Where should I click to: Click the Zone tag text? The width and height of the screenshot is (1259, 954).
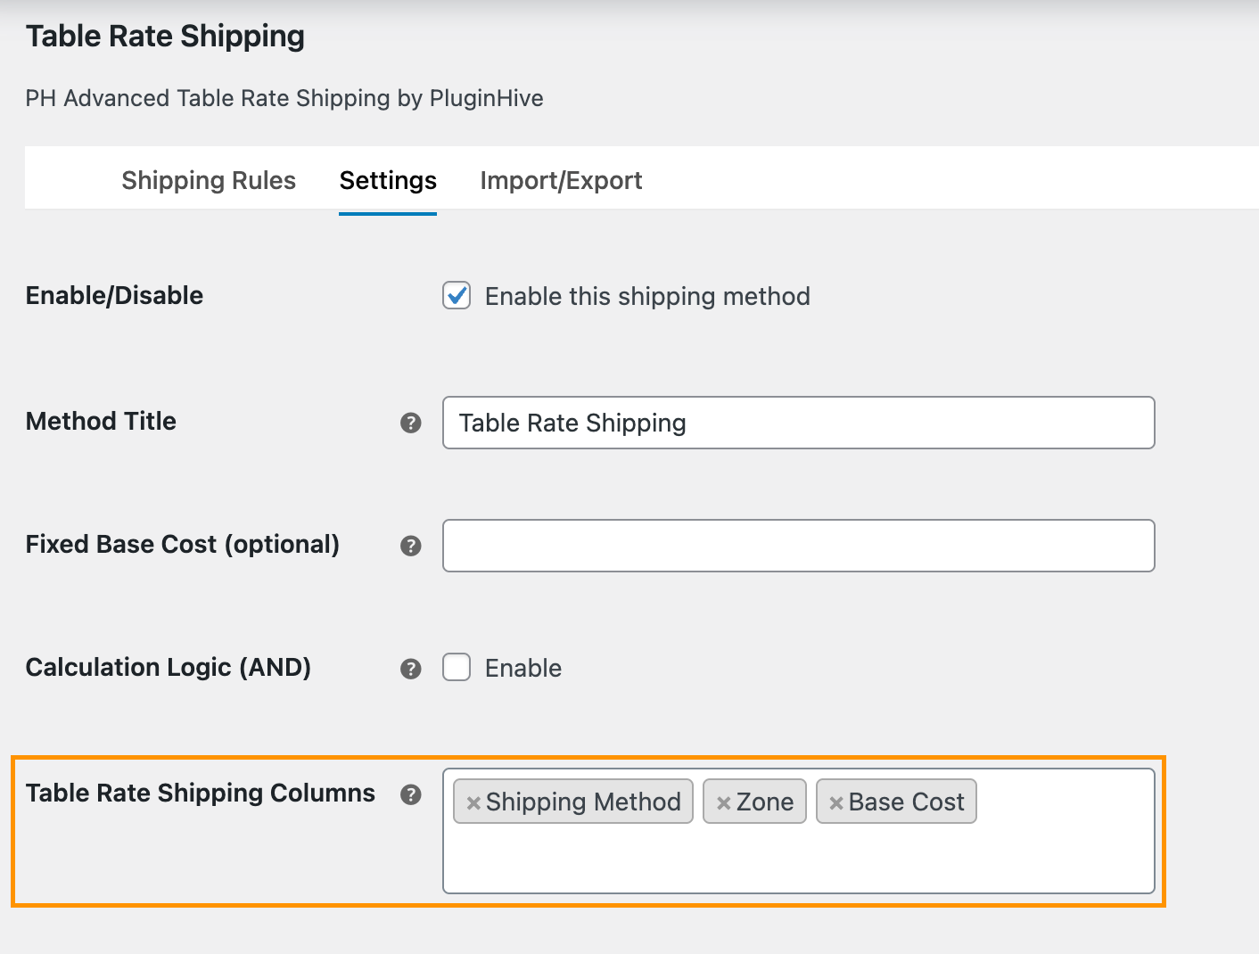click(x=765, y=802)
